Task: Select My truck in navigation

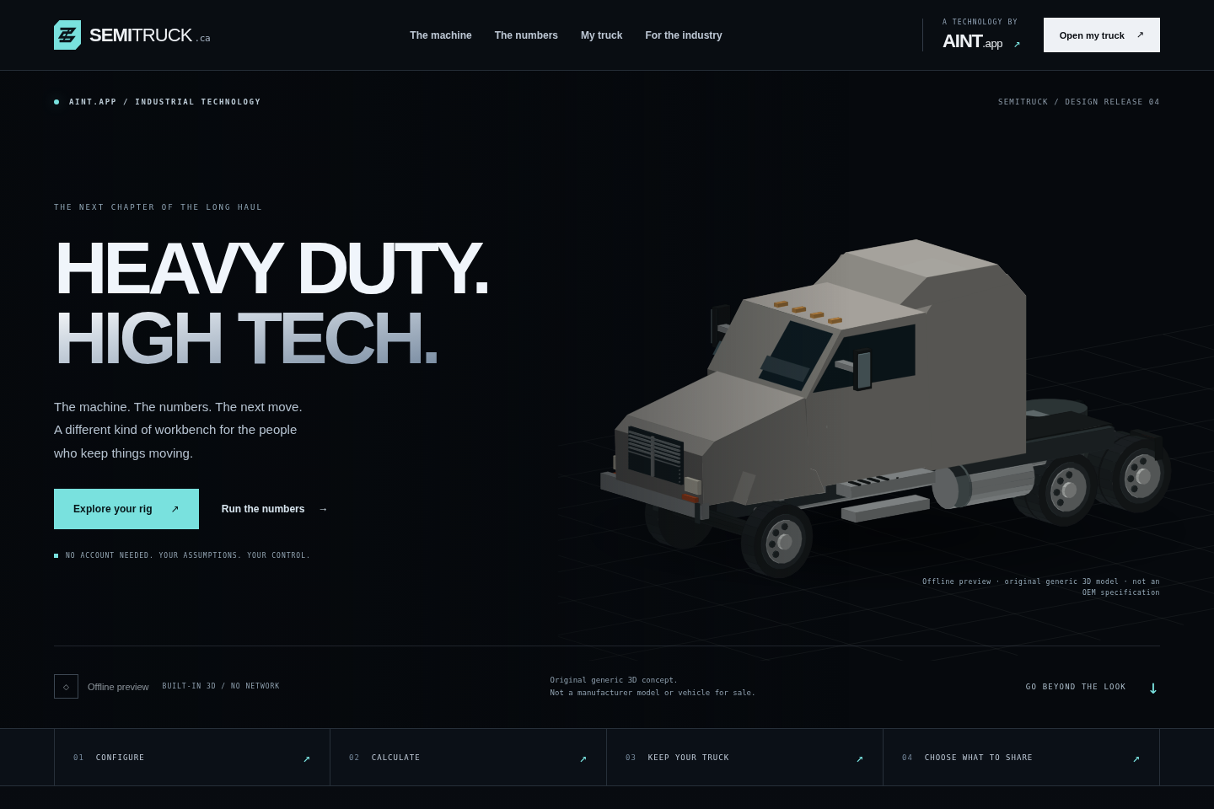Action: click(601, 35)
